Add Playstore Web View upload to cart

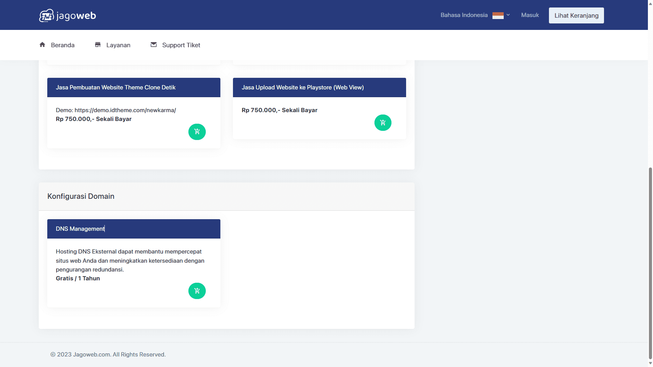383,123
